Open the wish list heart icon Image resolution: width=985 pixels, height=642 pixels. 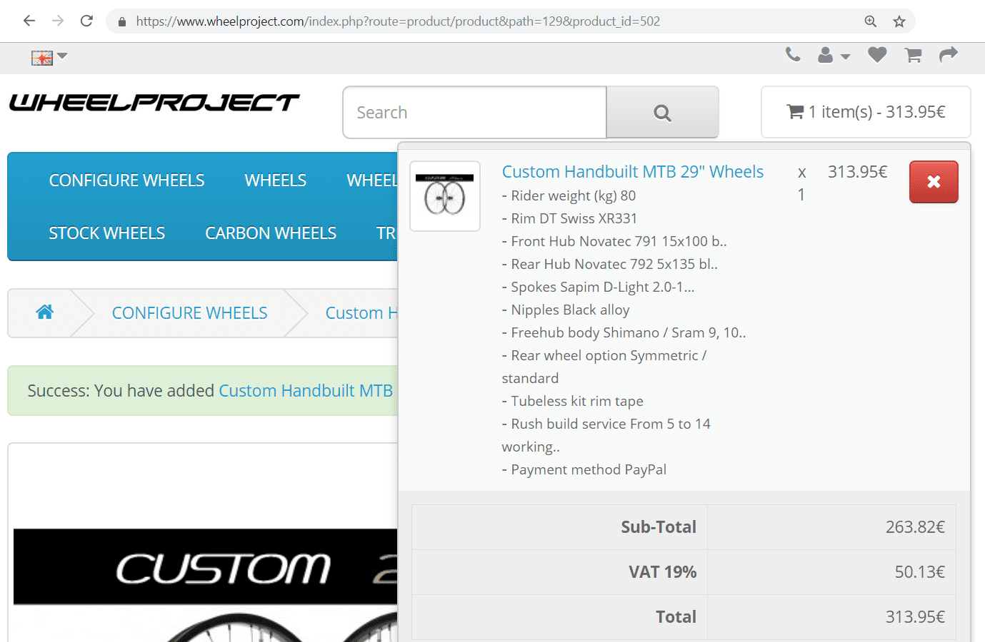(x=877, y=55)
